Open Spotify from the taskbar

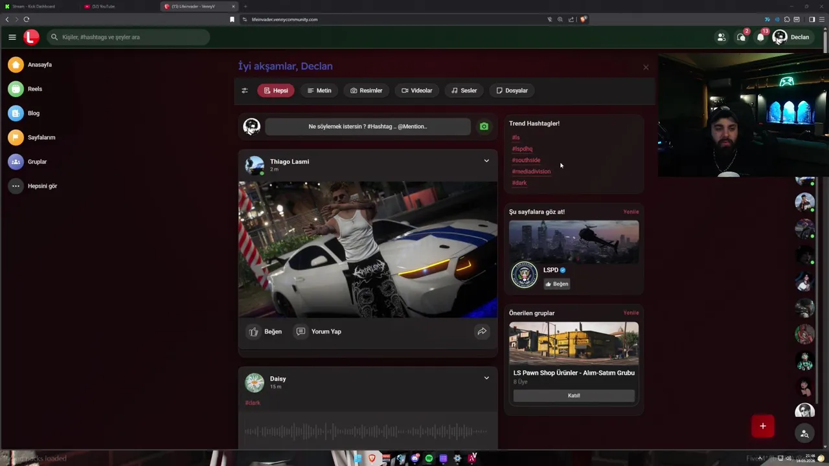click(429, 458)
